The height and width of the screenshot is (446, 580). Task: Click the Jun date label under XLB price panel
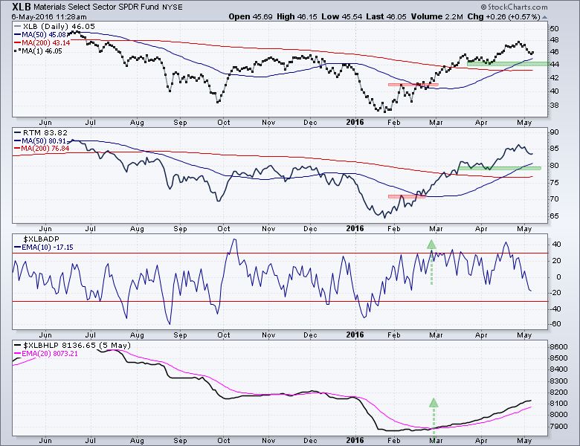point(45,123)
